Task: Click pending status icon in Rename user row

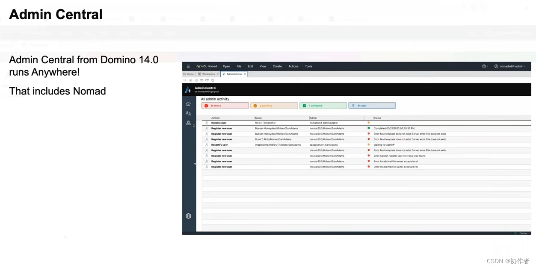Action: click(x=369, y=123)
